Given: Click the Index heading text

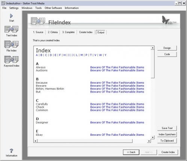Looking at the screenshot, I should pyautogui.click(x=43, y=51).
